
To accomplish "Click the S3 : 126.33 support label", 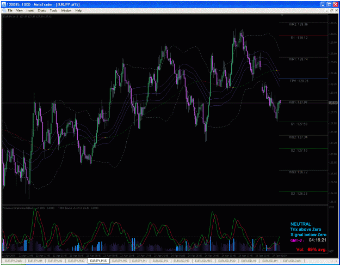I will click(x=299, y=193).
